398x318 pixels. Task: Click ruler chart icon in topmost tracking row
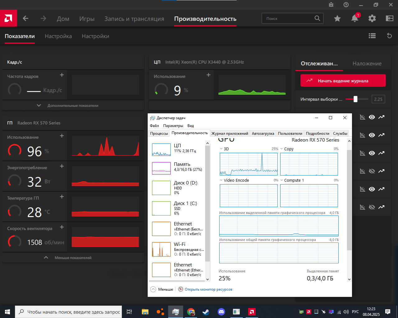point(362,117)
